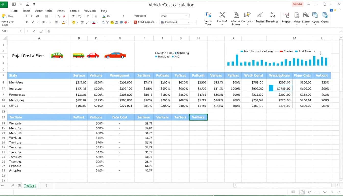Viewport: 343px width, 196px height.
Task: Click the Forewases row label
Action: [x=17, y=95]
